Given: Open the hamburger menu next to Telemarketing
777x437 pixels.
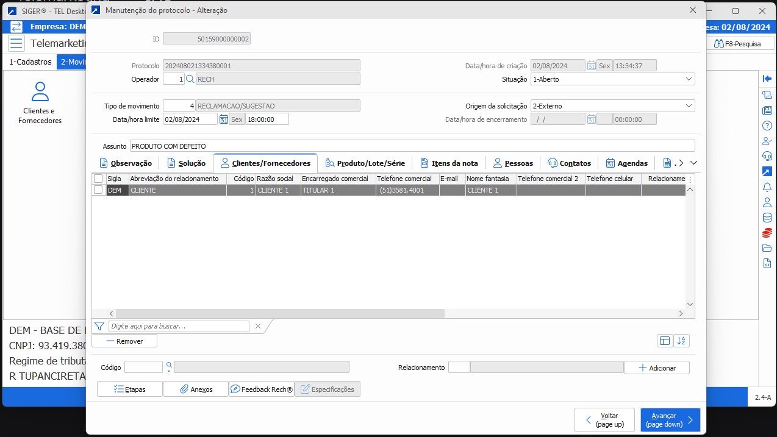Looking at the screenshot, I should (x=16, y=43).
